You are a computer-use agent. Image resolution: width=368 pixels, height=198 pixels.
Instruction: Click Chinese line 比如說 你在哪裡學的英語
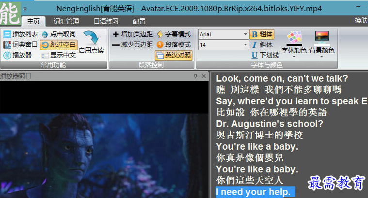(272, 113)
